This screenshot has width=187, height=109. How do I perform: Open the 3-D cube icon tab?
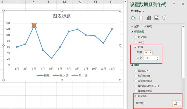click(x=164, y=18)
